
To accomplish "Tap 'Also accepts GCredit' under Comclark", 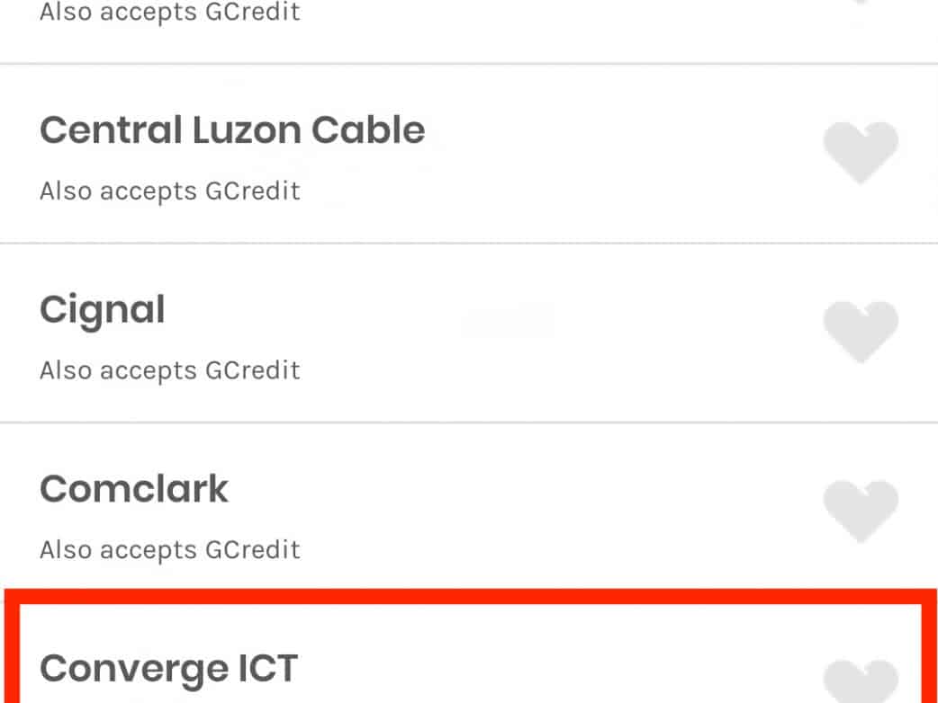I will (170, 548).
